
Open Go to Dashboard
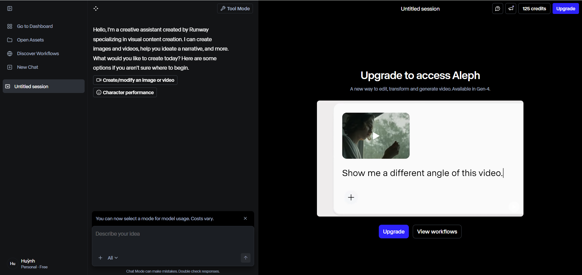coord(30,26)
